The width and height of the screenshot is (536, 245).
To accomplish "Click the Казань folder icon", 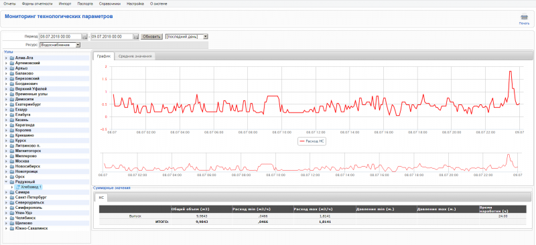I will click(x=12, y=120).
